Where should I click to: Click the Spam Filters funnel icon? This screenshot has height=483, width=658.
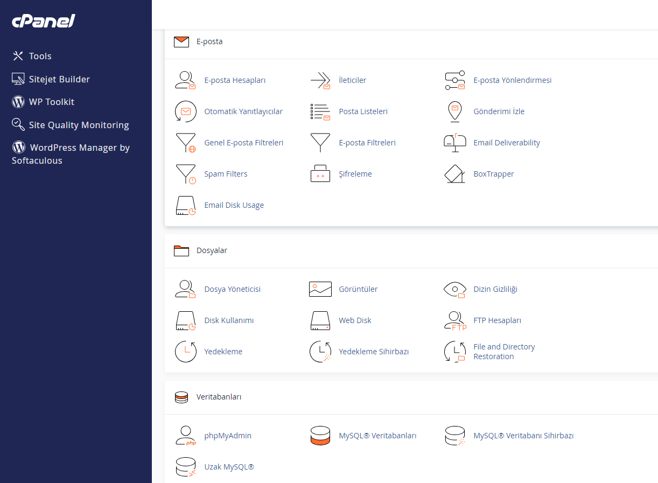[x=186, y=174]
